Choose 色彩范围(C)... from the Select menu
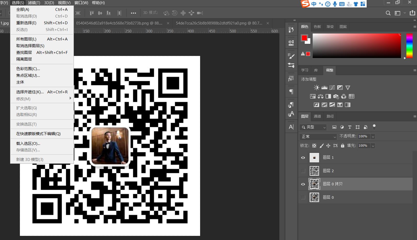Viewport: 417px width, 240px height. click(28, 69)
